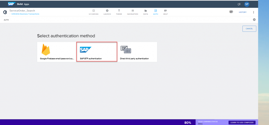Click the third party authentication icon
The height and width of the screenshot is (125, 269).
click(126, 49)
